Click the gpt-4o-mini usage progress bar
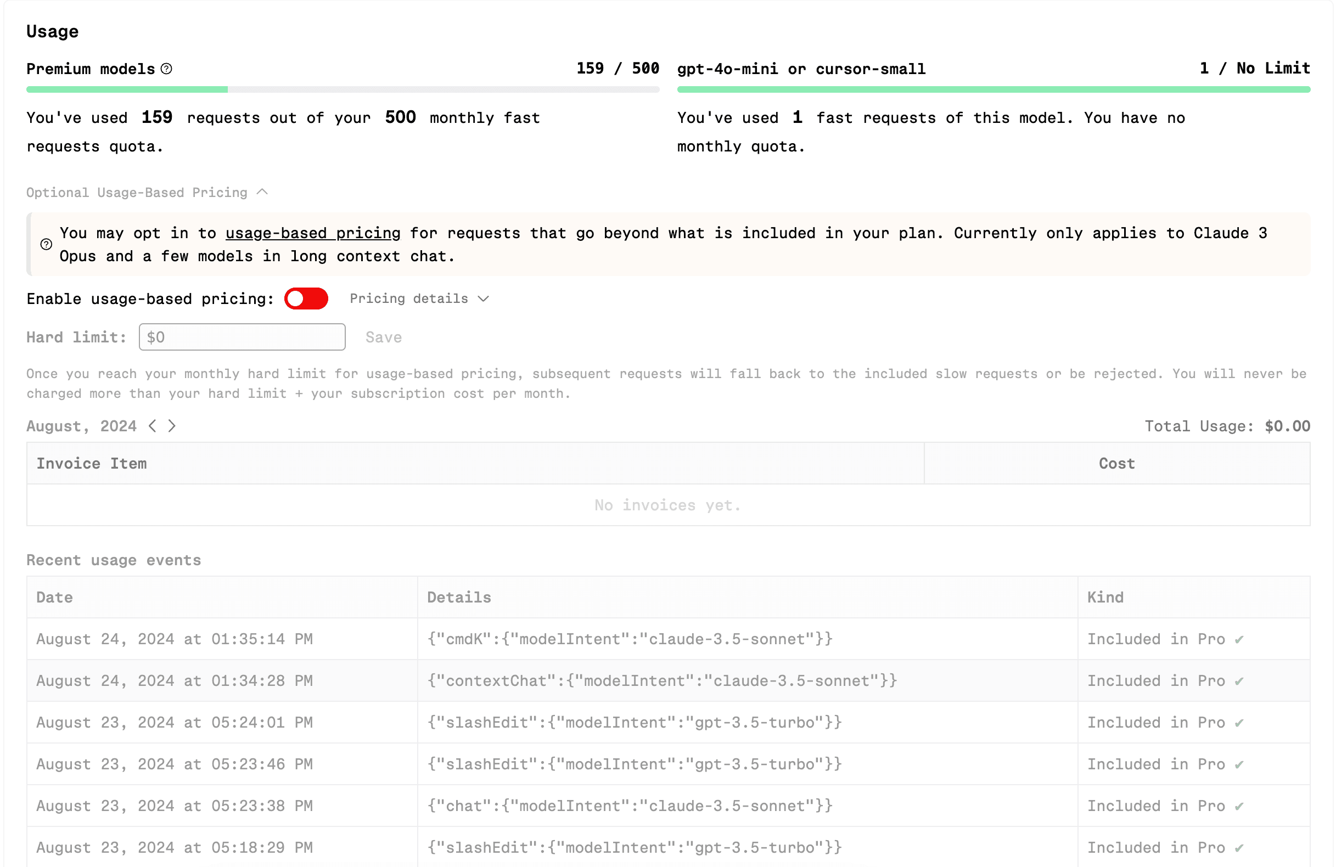The width and height of the screenshot is (1336, 867). click(x=993, y=89)
